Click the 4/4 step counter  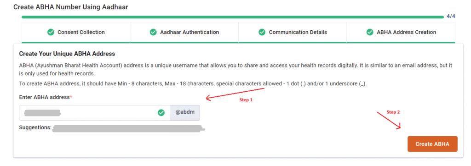pos(451,17)
